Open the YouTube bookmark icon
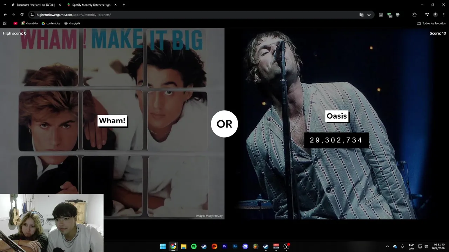This screenshot has width=449, height=252. 15,23
